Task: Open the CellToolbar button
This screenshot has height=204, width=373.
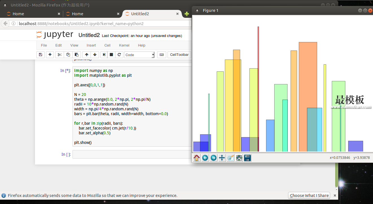Action: 179,55
